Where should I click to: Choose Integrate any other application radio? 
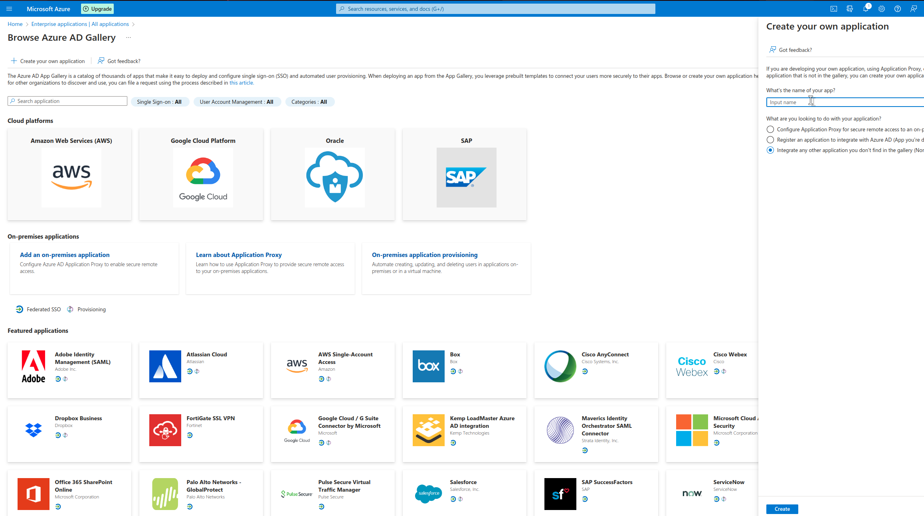(x=770, y=150)
